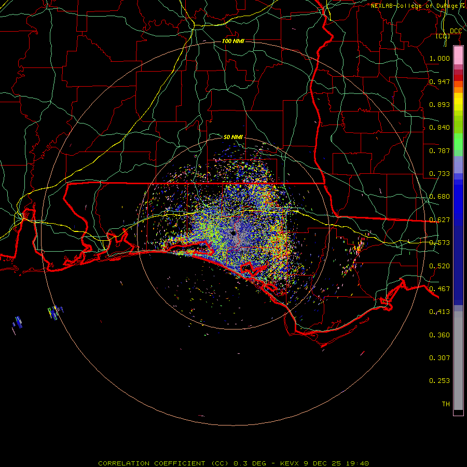Click the DCC label above the color scale
The width and height of the screenshot is (467, 467).
click(456, 31)
